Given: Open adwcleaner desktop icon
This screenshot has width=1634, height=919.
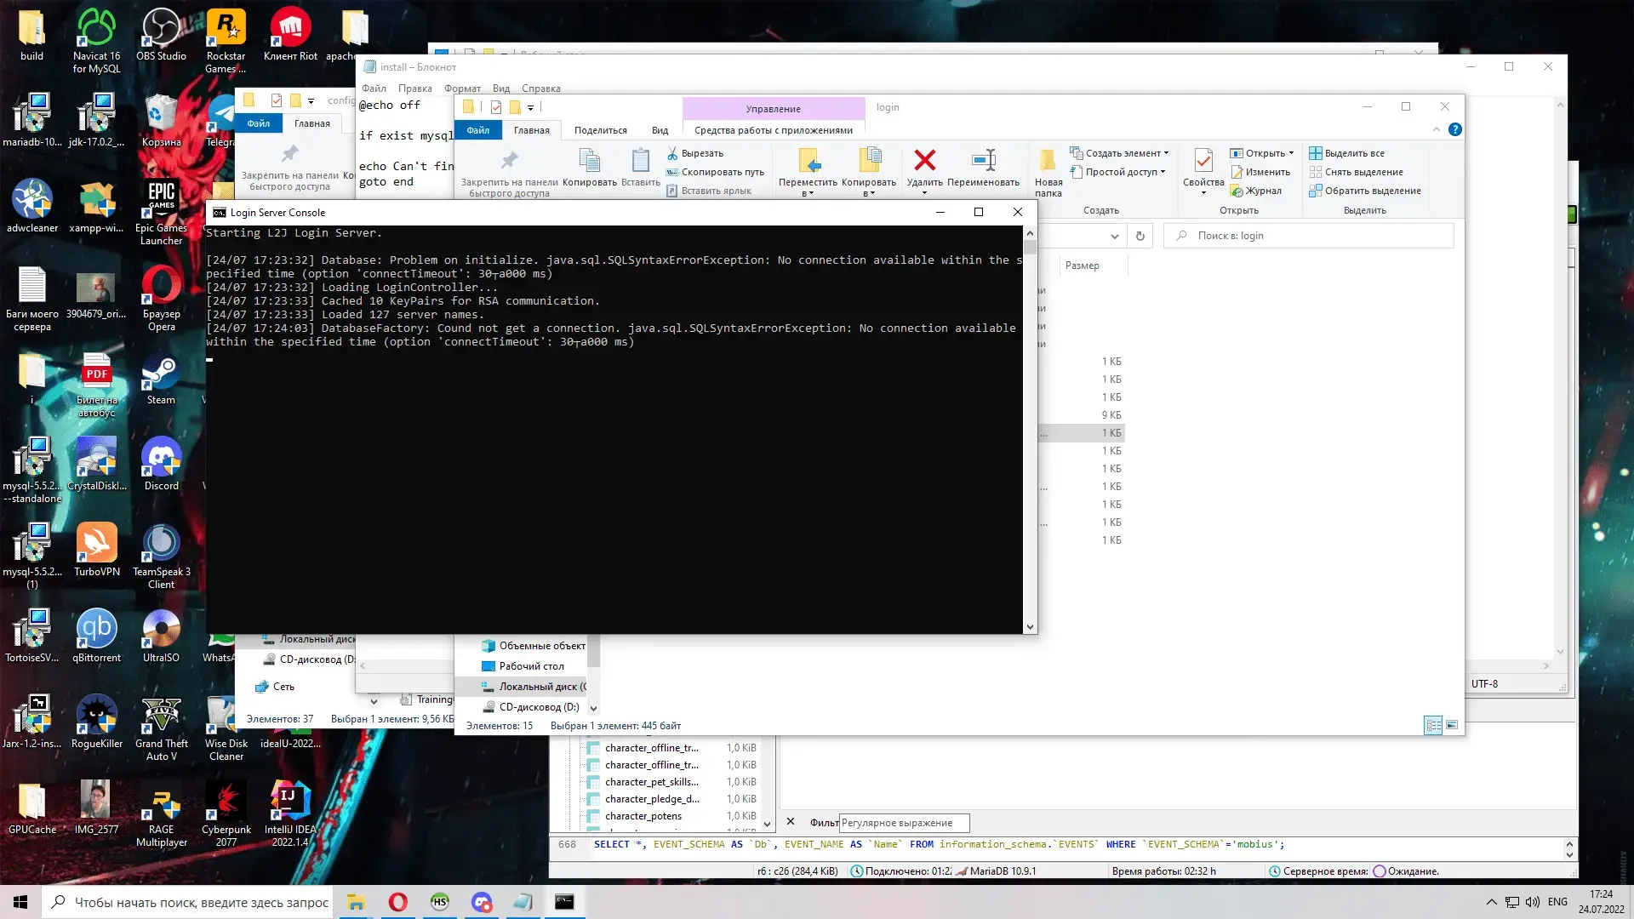Looking at the screenshot, I should 31,207.
